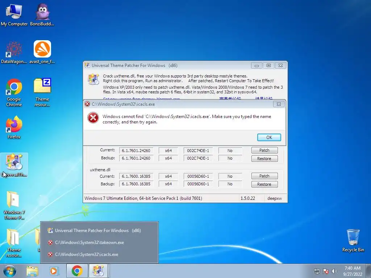The image size is (371, 278).
Task: Click Restore in the row above uxtheme.dll
Action: click(x=264, y=159)
